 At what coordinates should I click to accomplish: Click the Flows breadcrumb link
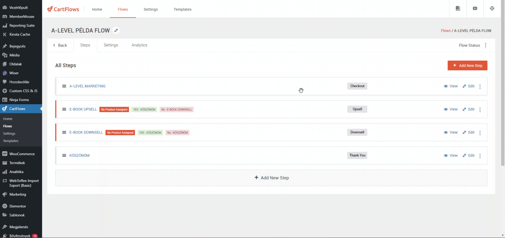click(x=446, y=31)
